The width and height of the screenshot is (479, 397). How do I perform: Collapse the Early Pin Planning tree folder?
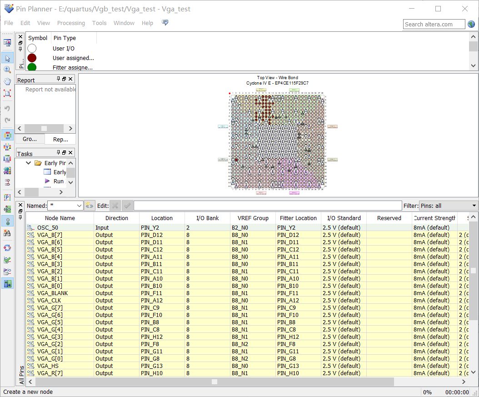coord(29,163)
